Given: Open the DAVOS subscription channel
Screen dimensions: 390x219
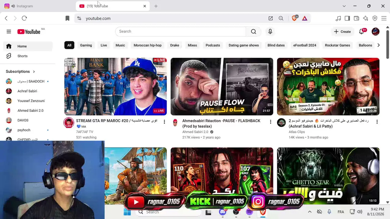Looking at the screenshot, I should 28,120.
